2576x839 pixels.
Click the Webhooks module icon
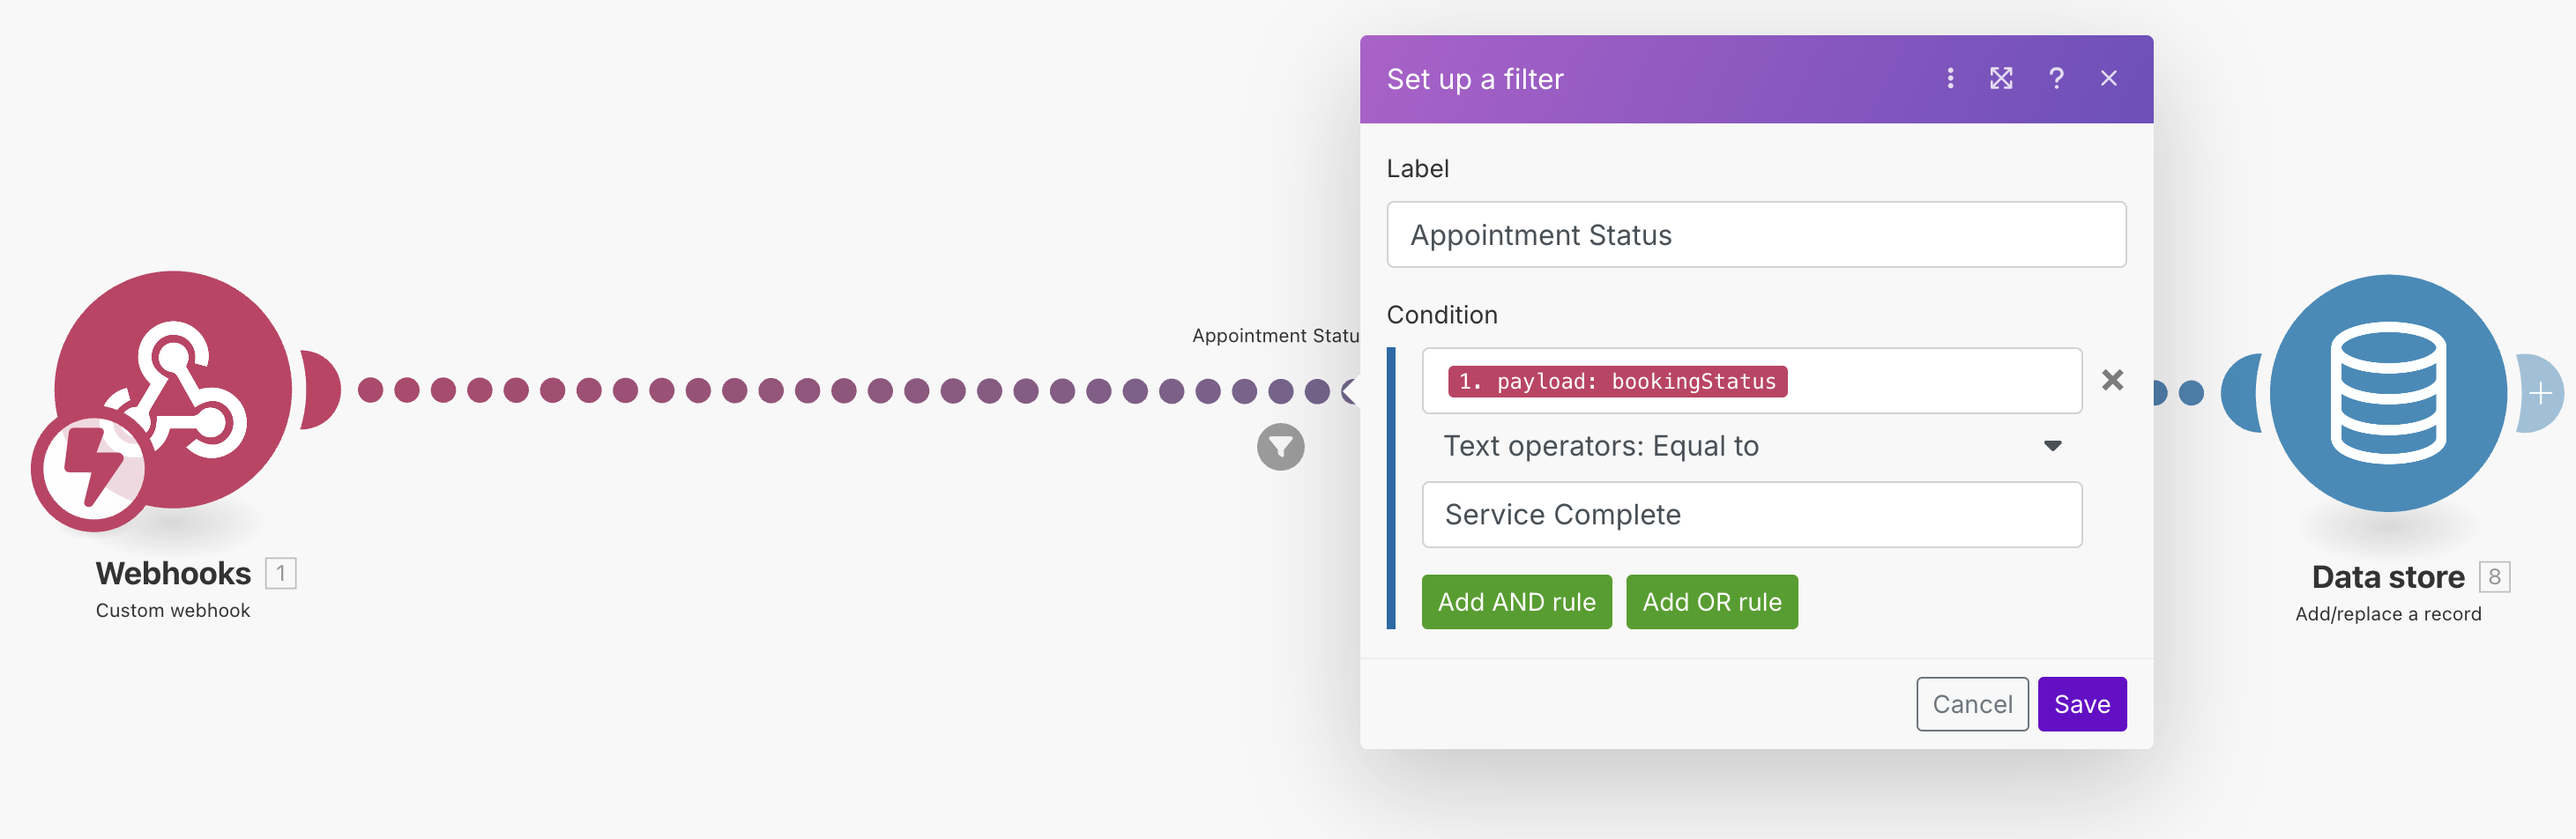(x=175, y=386)
